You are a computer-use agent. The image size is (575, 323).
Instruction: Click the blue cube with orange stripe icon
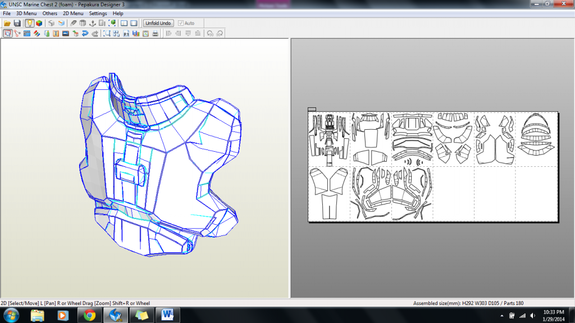tap(61, 23)
